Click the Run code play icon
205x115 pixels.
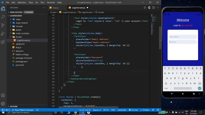coord(145,8)
